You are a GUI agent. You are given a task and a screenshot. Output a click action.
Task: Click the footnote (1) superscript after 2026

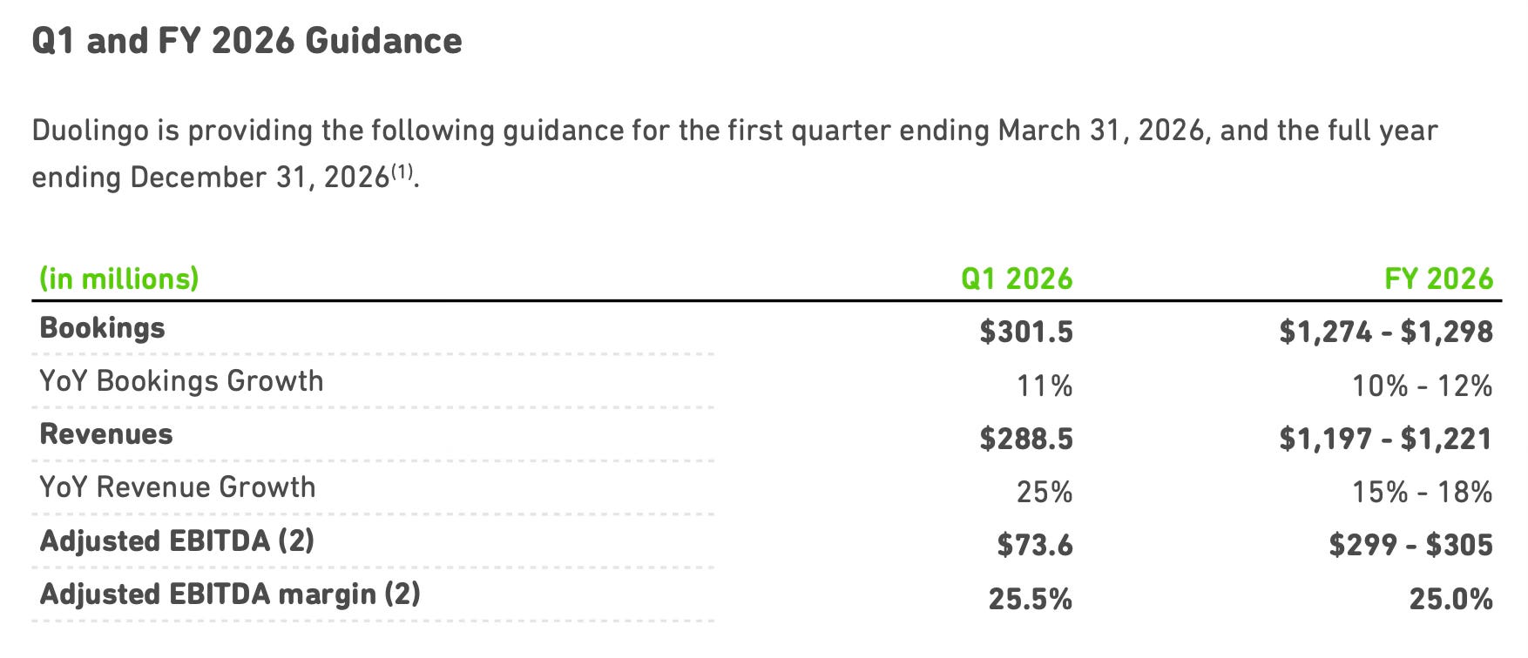402,171
